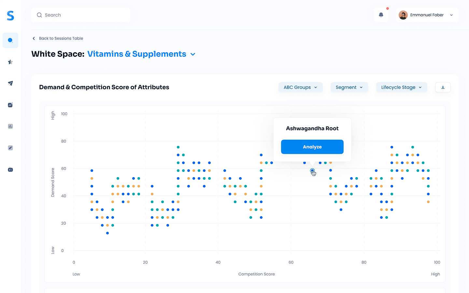469x293 pixels.
Task: Open the search circle sidebar icon
Action: pos(10,40)
